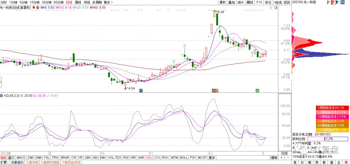
Task: Open the 复权 adjustment menu
Action: click(x=223, y=3)
